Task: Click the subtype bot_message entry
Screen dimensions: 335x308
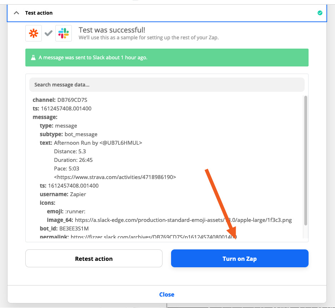Action: click(69, 134)
